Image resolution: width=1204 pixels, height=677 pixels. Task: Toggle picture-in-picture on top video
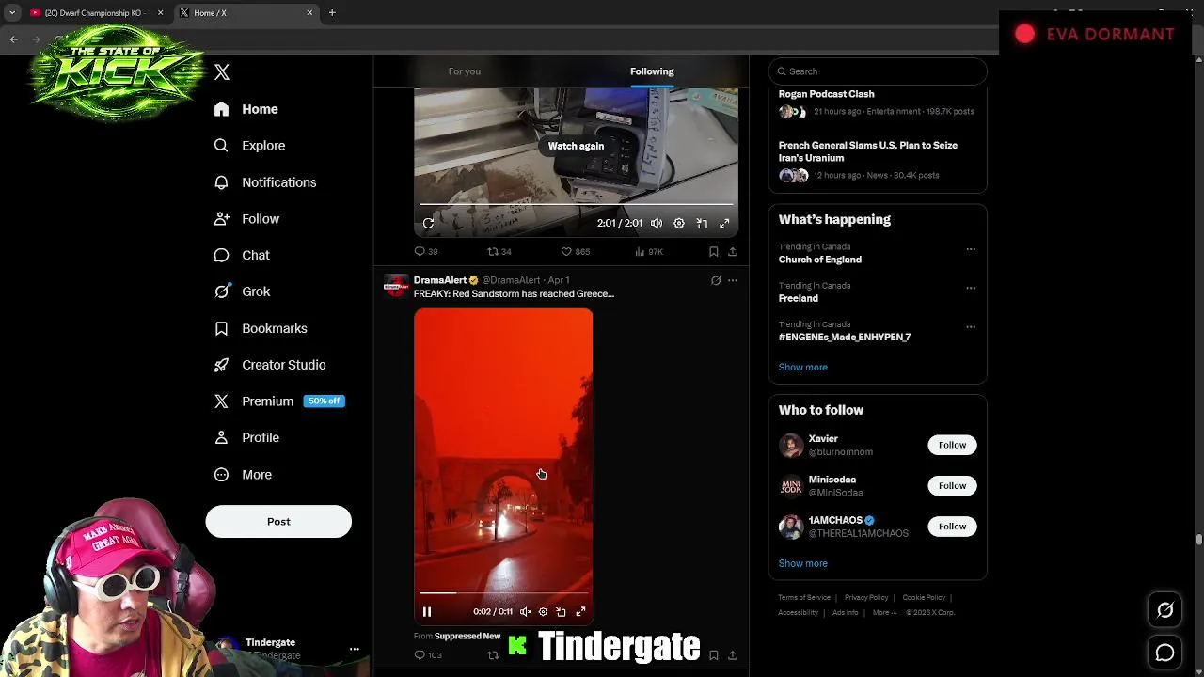point(702,224)
